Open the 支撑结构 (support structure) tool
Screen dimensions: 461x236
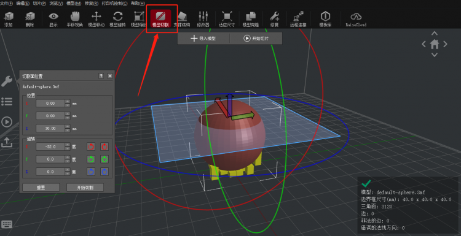(x=182, y=19)
